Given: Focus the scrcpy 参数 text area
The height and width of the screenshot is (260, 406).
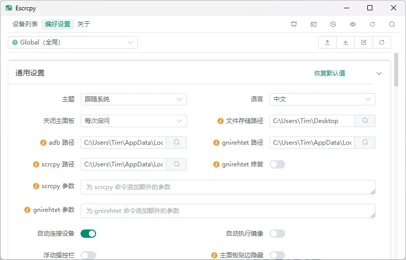Looking at the screenshot, I should 228,187.
